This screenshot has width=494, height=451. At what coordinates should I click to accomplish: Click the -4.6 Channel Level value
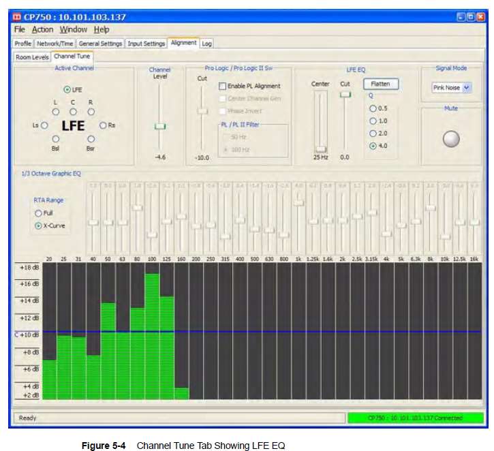coord(160,157)
